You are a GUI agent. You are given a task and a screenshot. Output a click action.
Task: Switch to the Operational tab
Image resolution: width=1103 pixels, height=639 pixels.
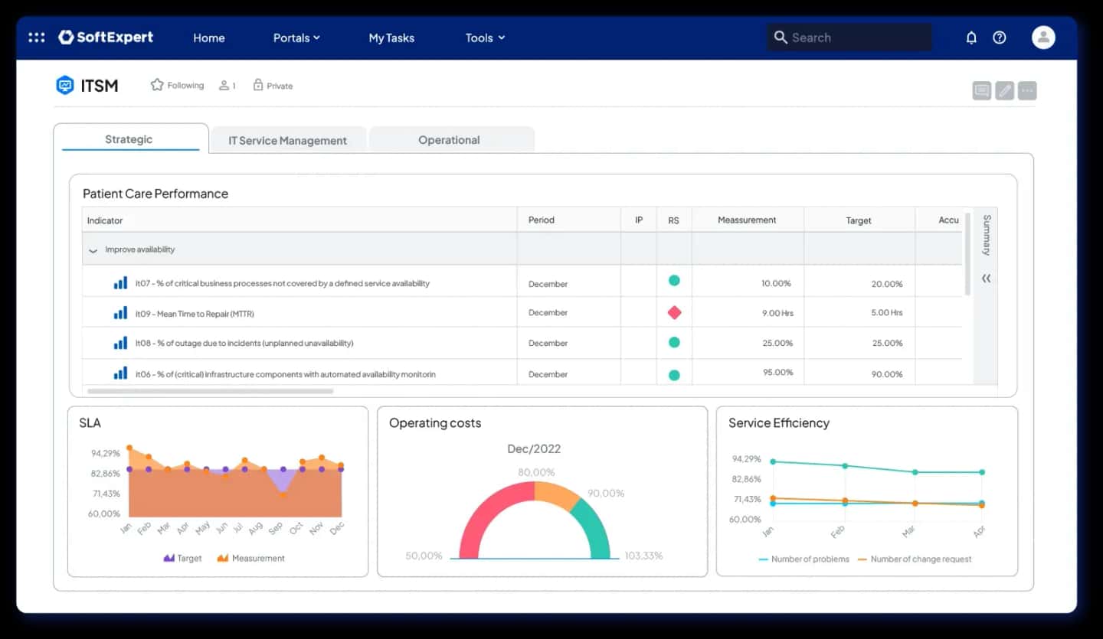(x=449, y=140)
